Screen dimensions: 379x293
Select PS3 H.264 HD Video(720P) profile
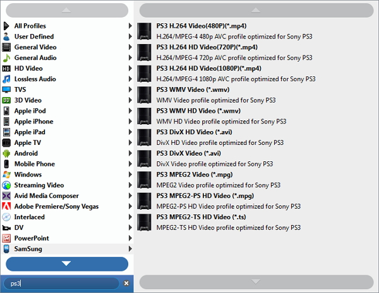coord(256,52)
